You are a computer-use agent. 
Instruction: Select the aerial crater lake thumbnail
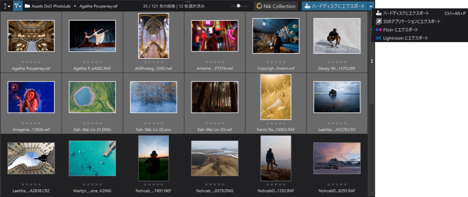92,97
